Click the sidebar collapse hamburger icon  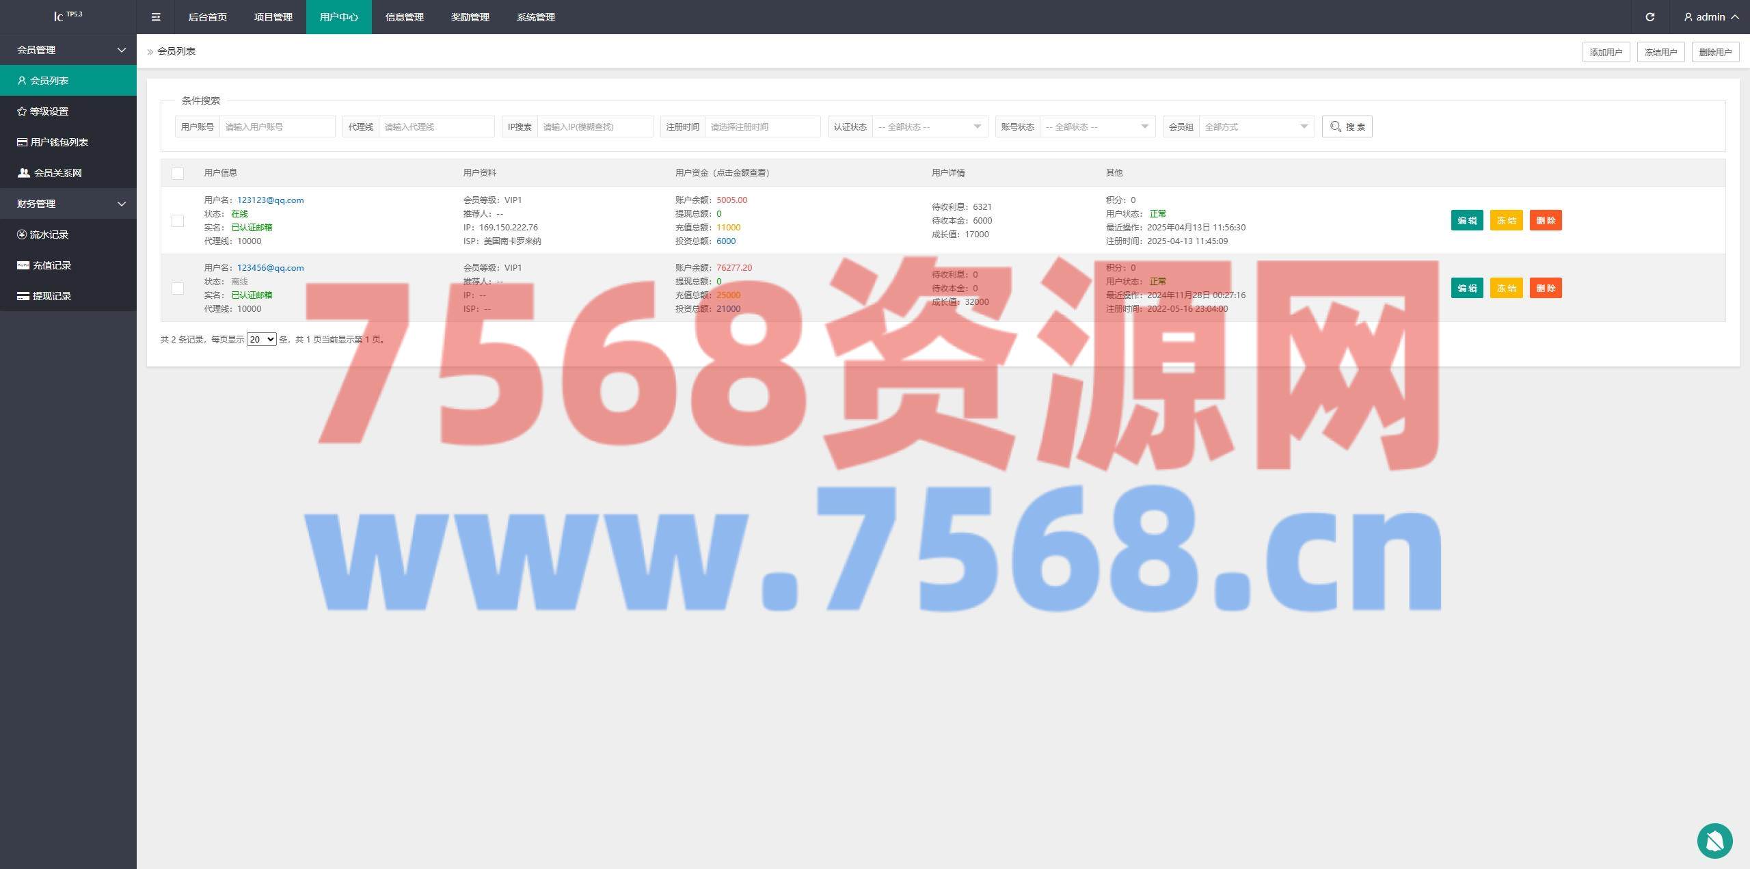point(156,17)
